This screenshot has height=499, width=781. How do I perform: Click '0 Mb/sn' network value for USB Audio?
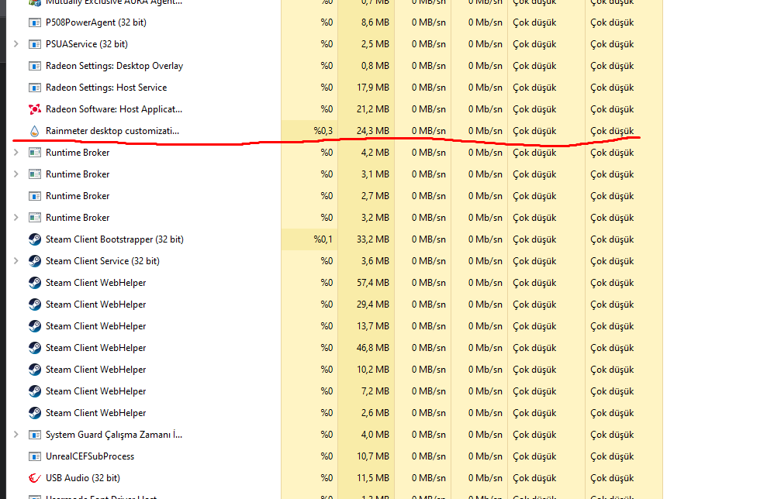(486, 478)
